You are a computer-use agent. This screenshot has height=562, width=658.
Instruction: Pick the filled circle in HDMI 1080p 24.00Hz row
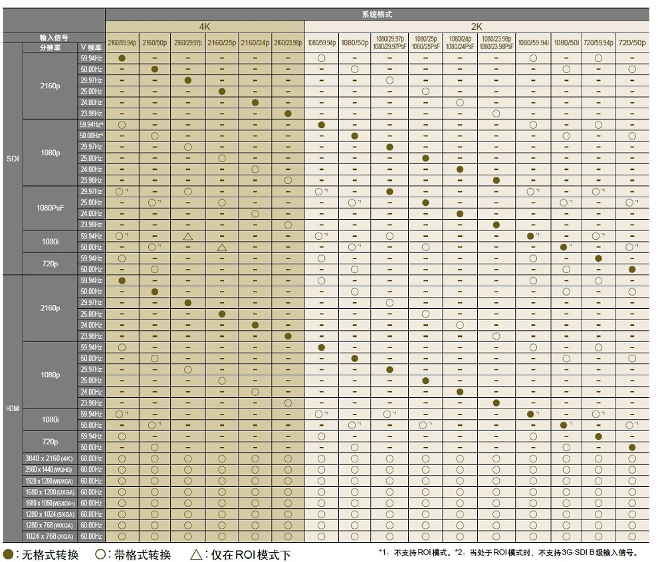click(x=460, y=392)
